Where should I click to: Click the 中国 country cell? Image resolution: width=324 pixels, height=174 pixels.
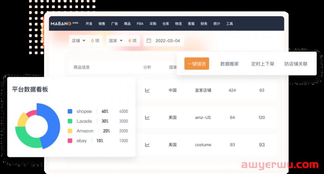(x=173, y=90)
